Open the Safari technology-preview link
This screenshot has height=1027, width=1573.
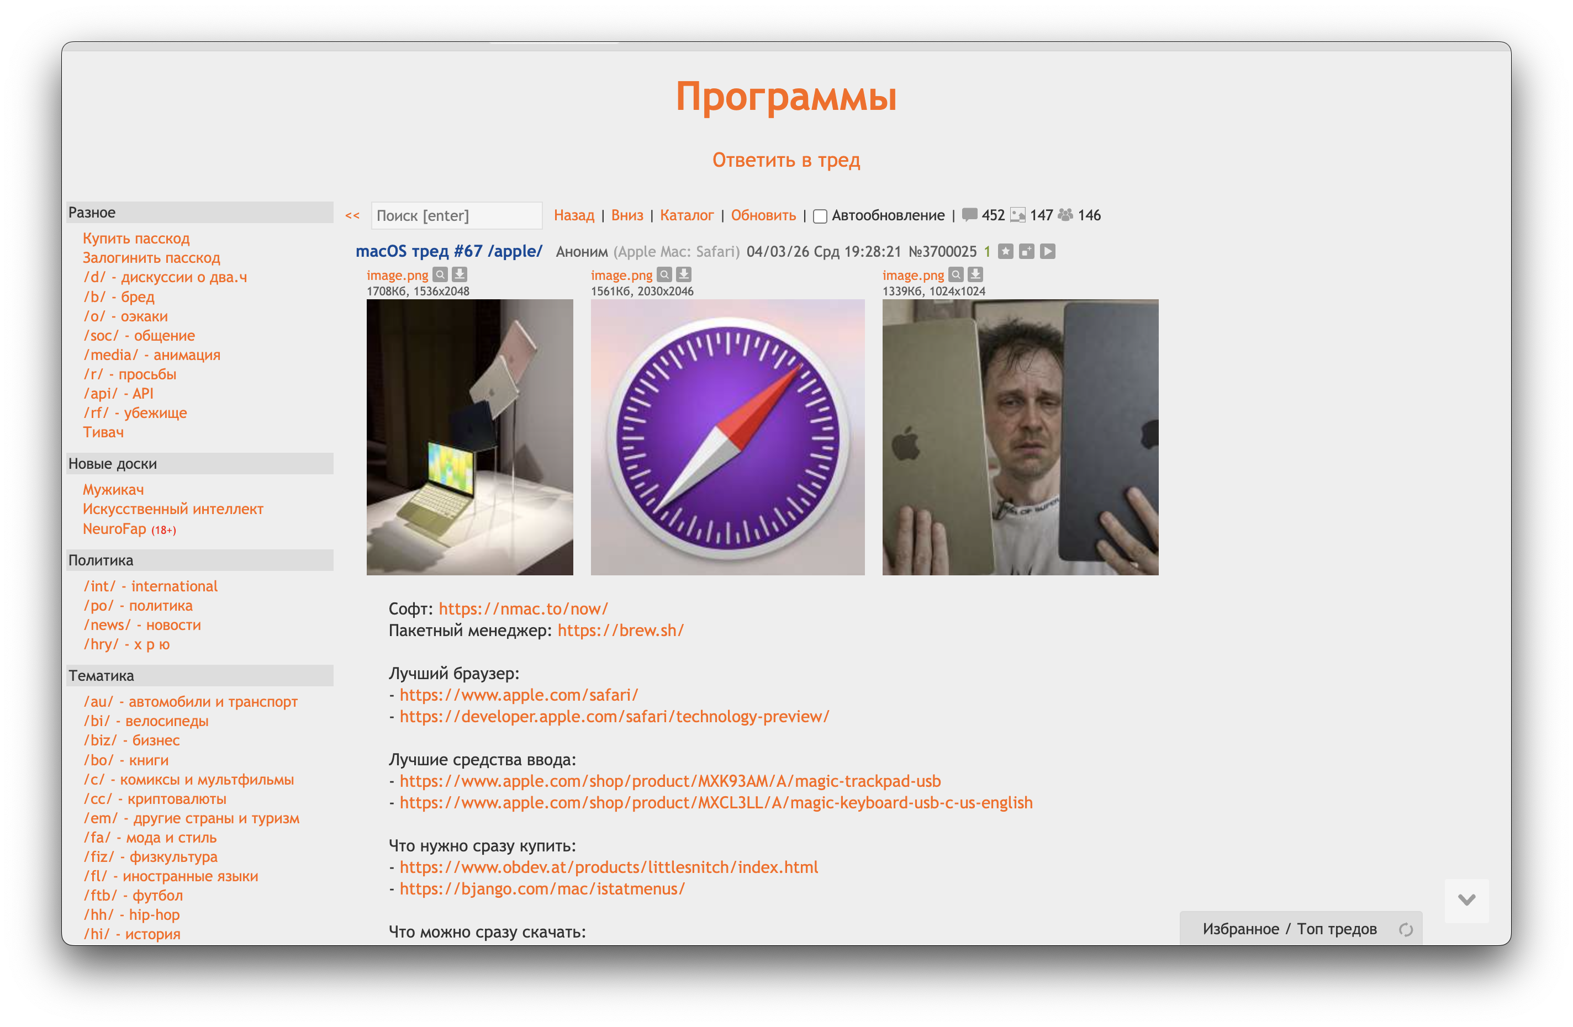pyautogui.click(x=614, y=716)
